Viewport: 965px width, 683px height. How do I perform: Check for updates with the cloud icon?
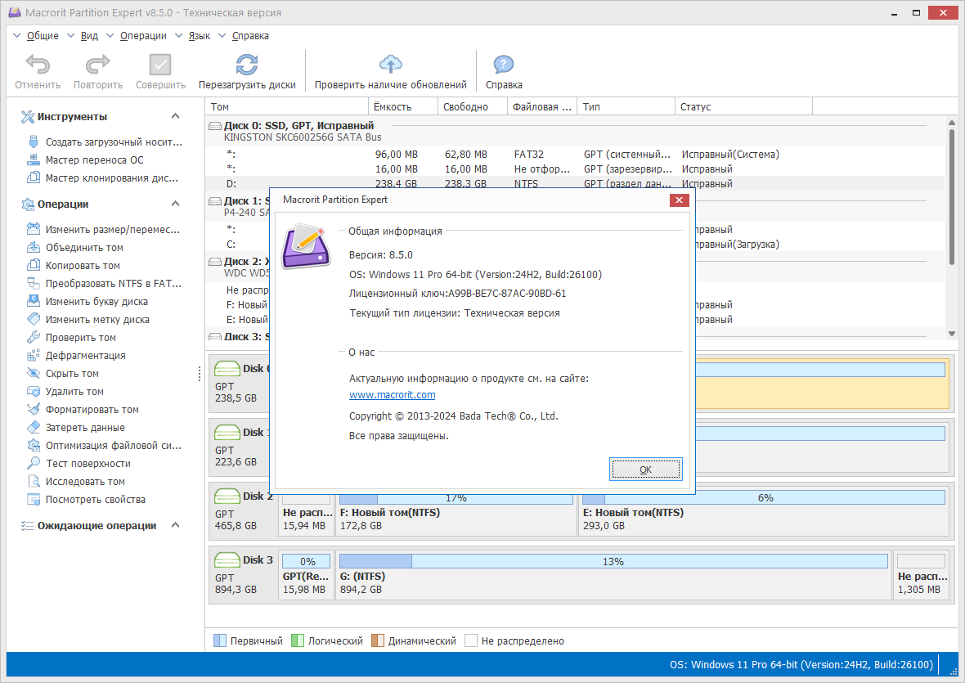pos(391,64)
